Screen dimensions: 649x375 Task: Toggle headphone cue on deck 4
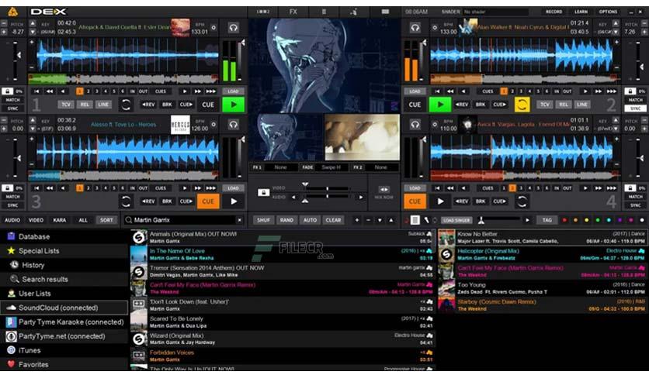coord(415,124)
